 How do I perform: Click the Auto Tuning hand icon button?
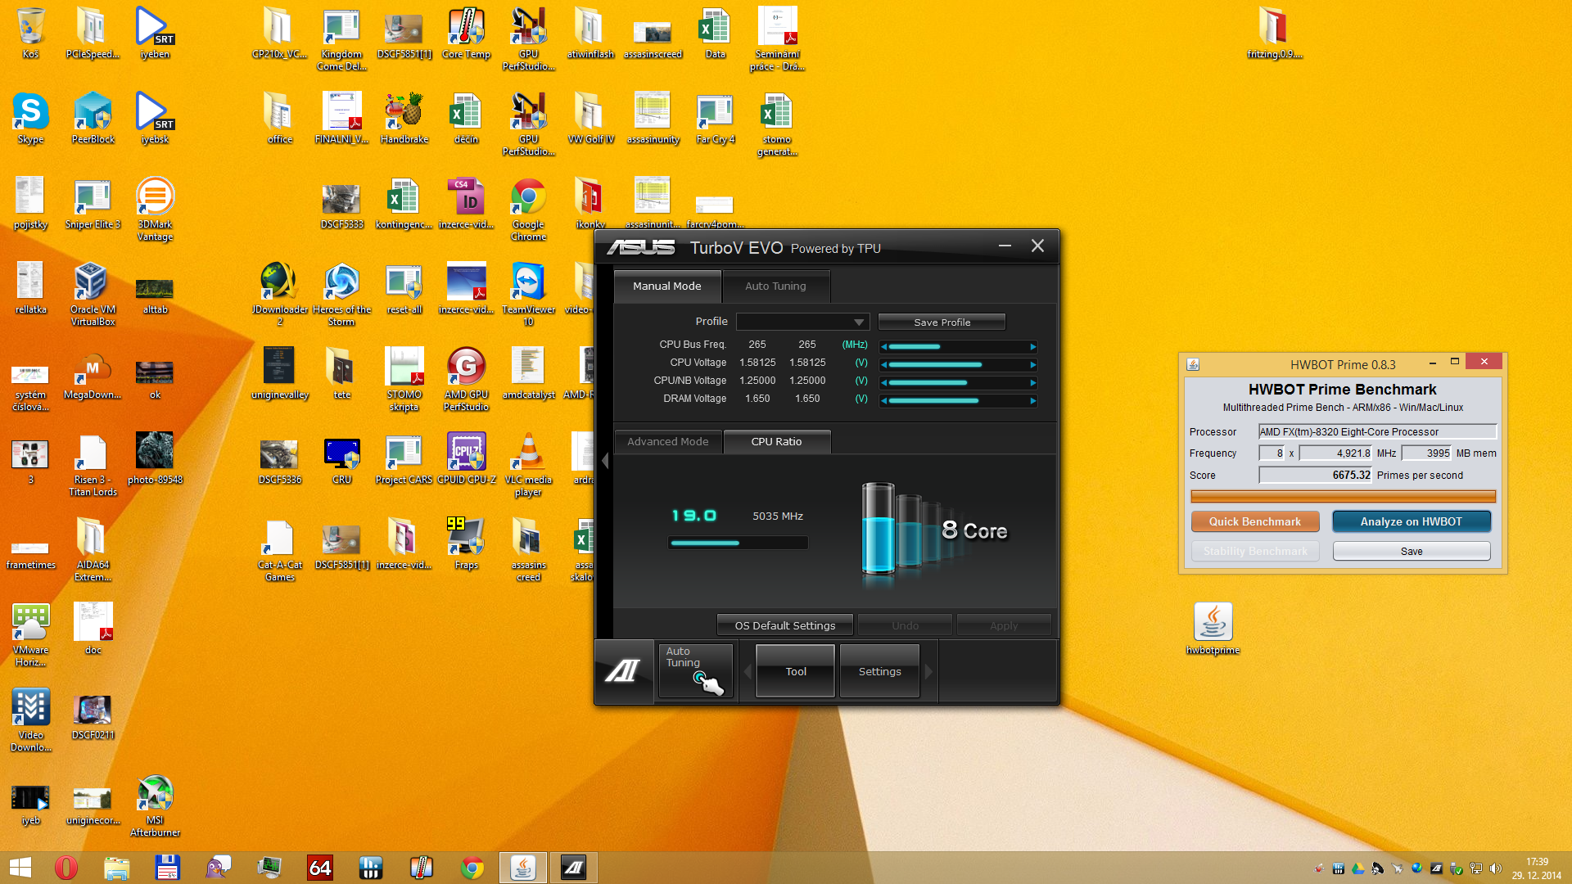[695, 671]
